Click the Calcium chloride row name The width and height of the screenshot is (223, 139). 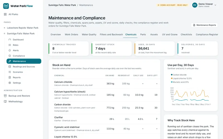[63, 82]
